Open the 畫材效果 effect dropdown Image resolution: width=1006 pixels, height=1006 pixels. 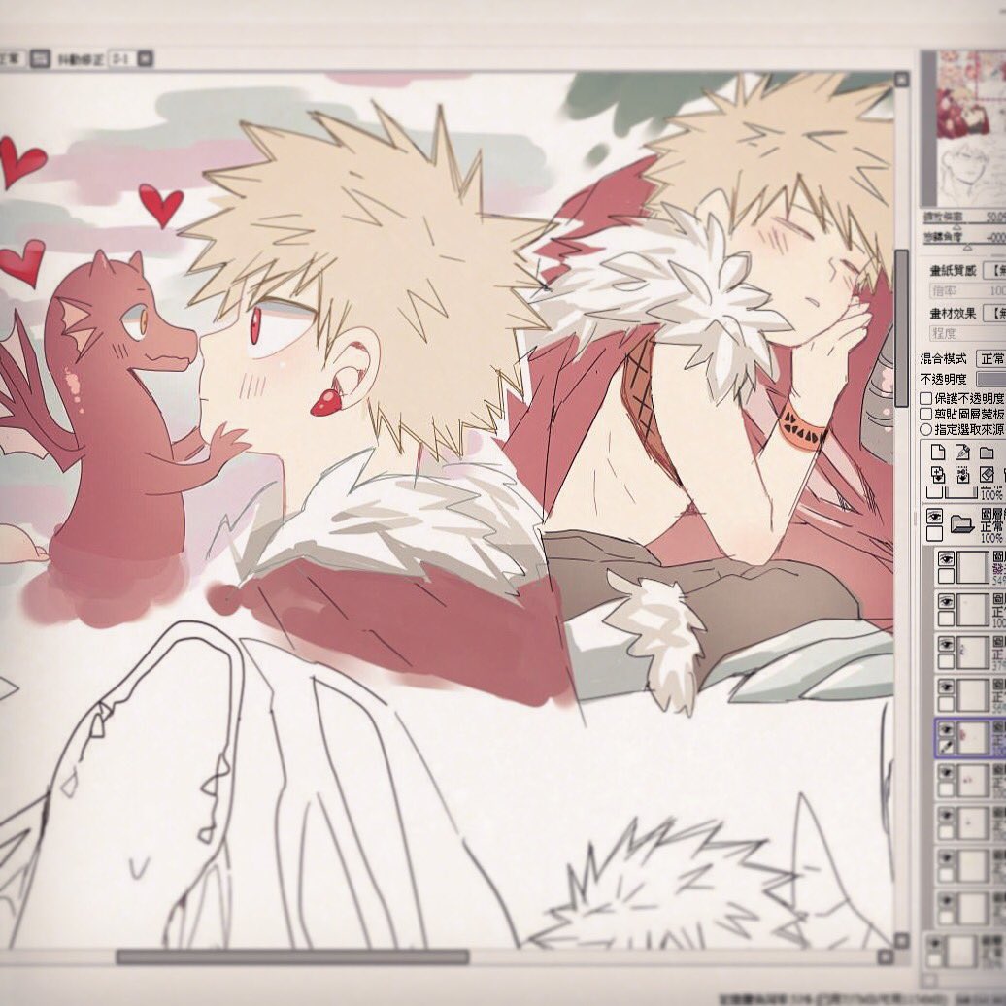pos(994,313)
